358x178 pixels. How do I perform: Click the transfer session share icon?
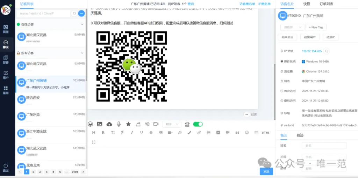pyautogui.click(x=138, y=124)
